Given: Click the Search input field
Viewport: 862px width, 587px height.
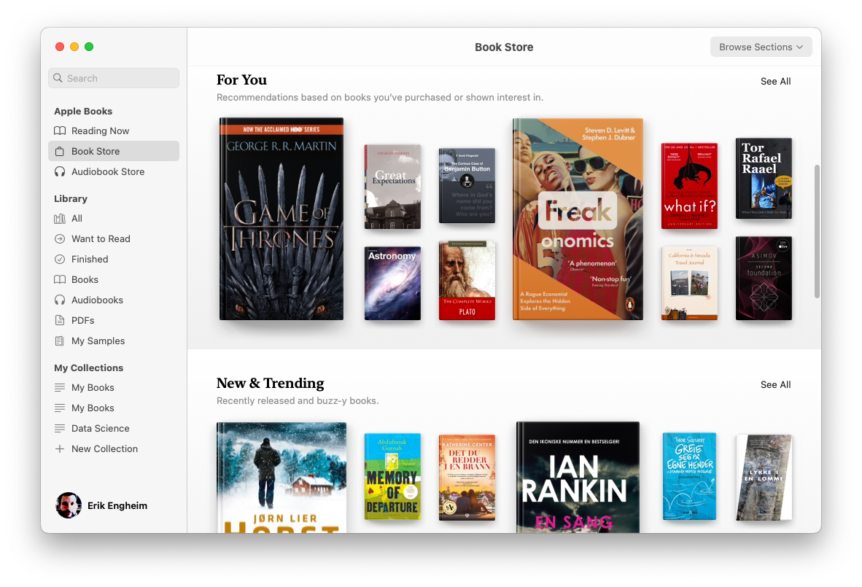Looking at the screenshot, I should 114,78.
